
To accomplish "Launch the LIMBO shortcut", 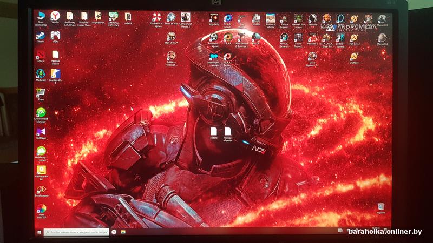I will [256, 19].
